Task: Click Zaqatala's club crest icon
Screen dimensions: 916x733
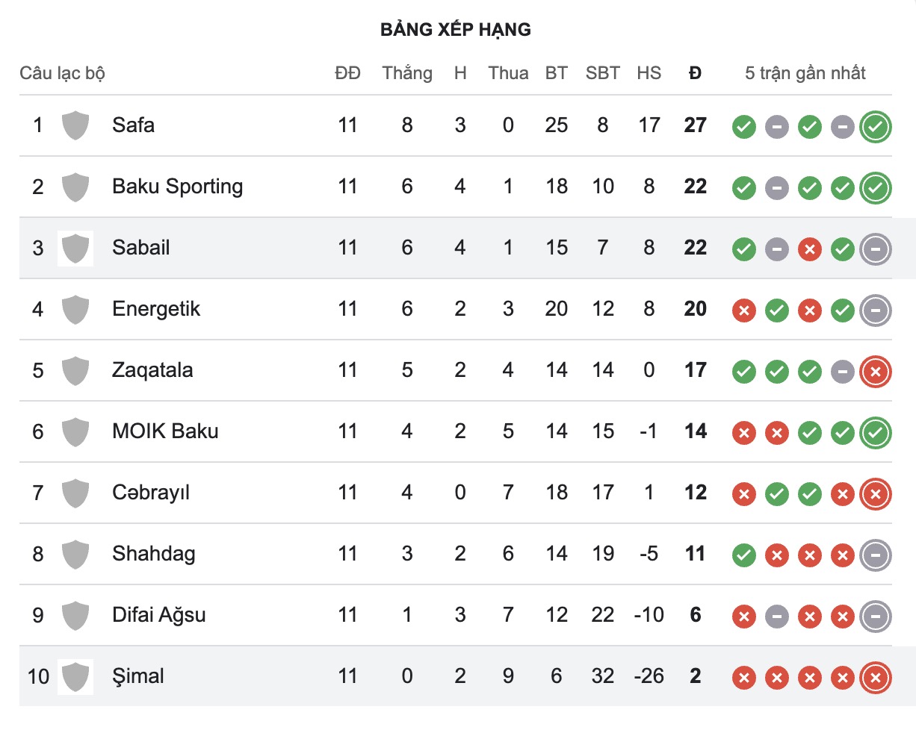Action: pyautogui.click(x=75, y=371)
